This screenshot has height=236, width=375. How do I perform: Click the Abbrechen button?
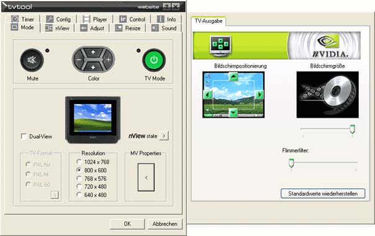coord(165,224)
